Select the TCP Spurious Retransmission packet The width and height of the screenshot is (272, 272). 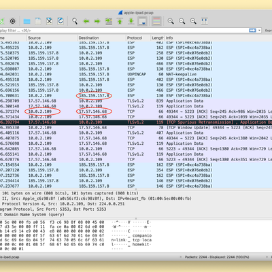tap(136, 122)
